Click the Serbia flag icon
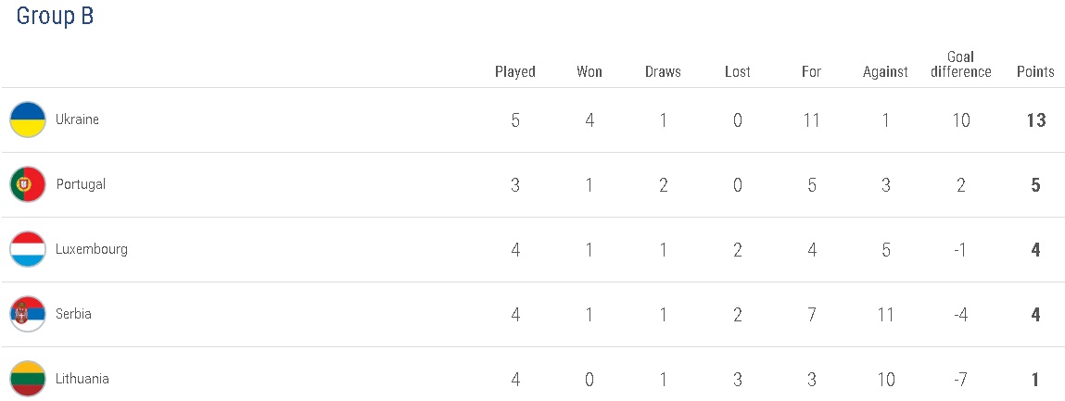This screenshot has width=1065, height=401. point(28,315)
